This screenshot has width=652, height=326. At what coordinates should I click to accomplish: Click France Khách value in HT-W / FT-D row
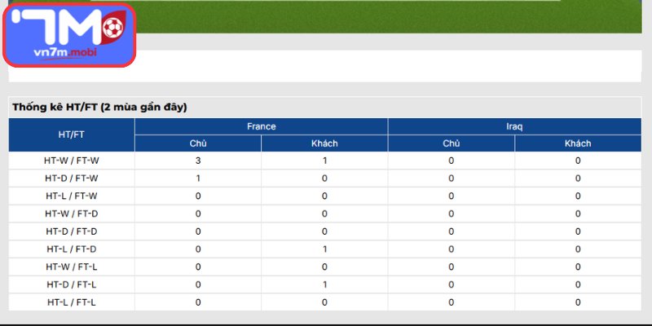324,214
